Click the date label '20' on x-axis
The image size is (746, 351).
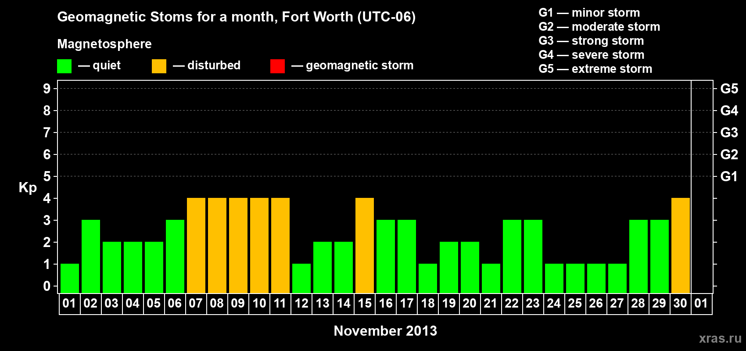coord(470,304)
